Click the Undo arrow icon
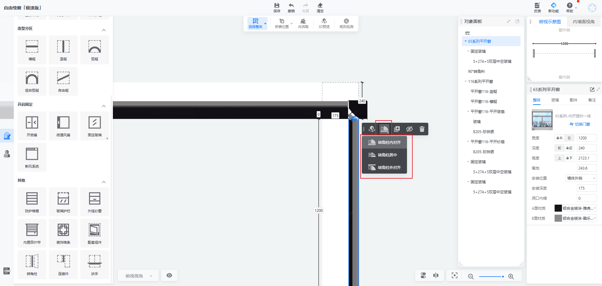Viewport: 602px width, 286px height. coord(291,7)
